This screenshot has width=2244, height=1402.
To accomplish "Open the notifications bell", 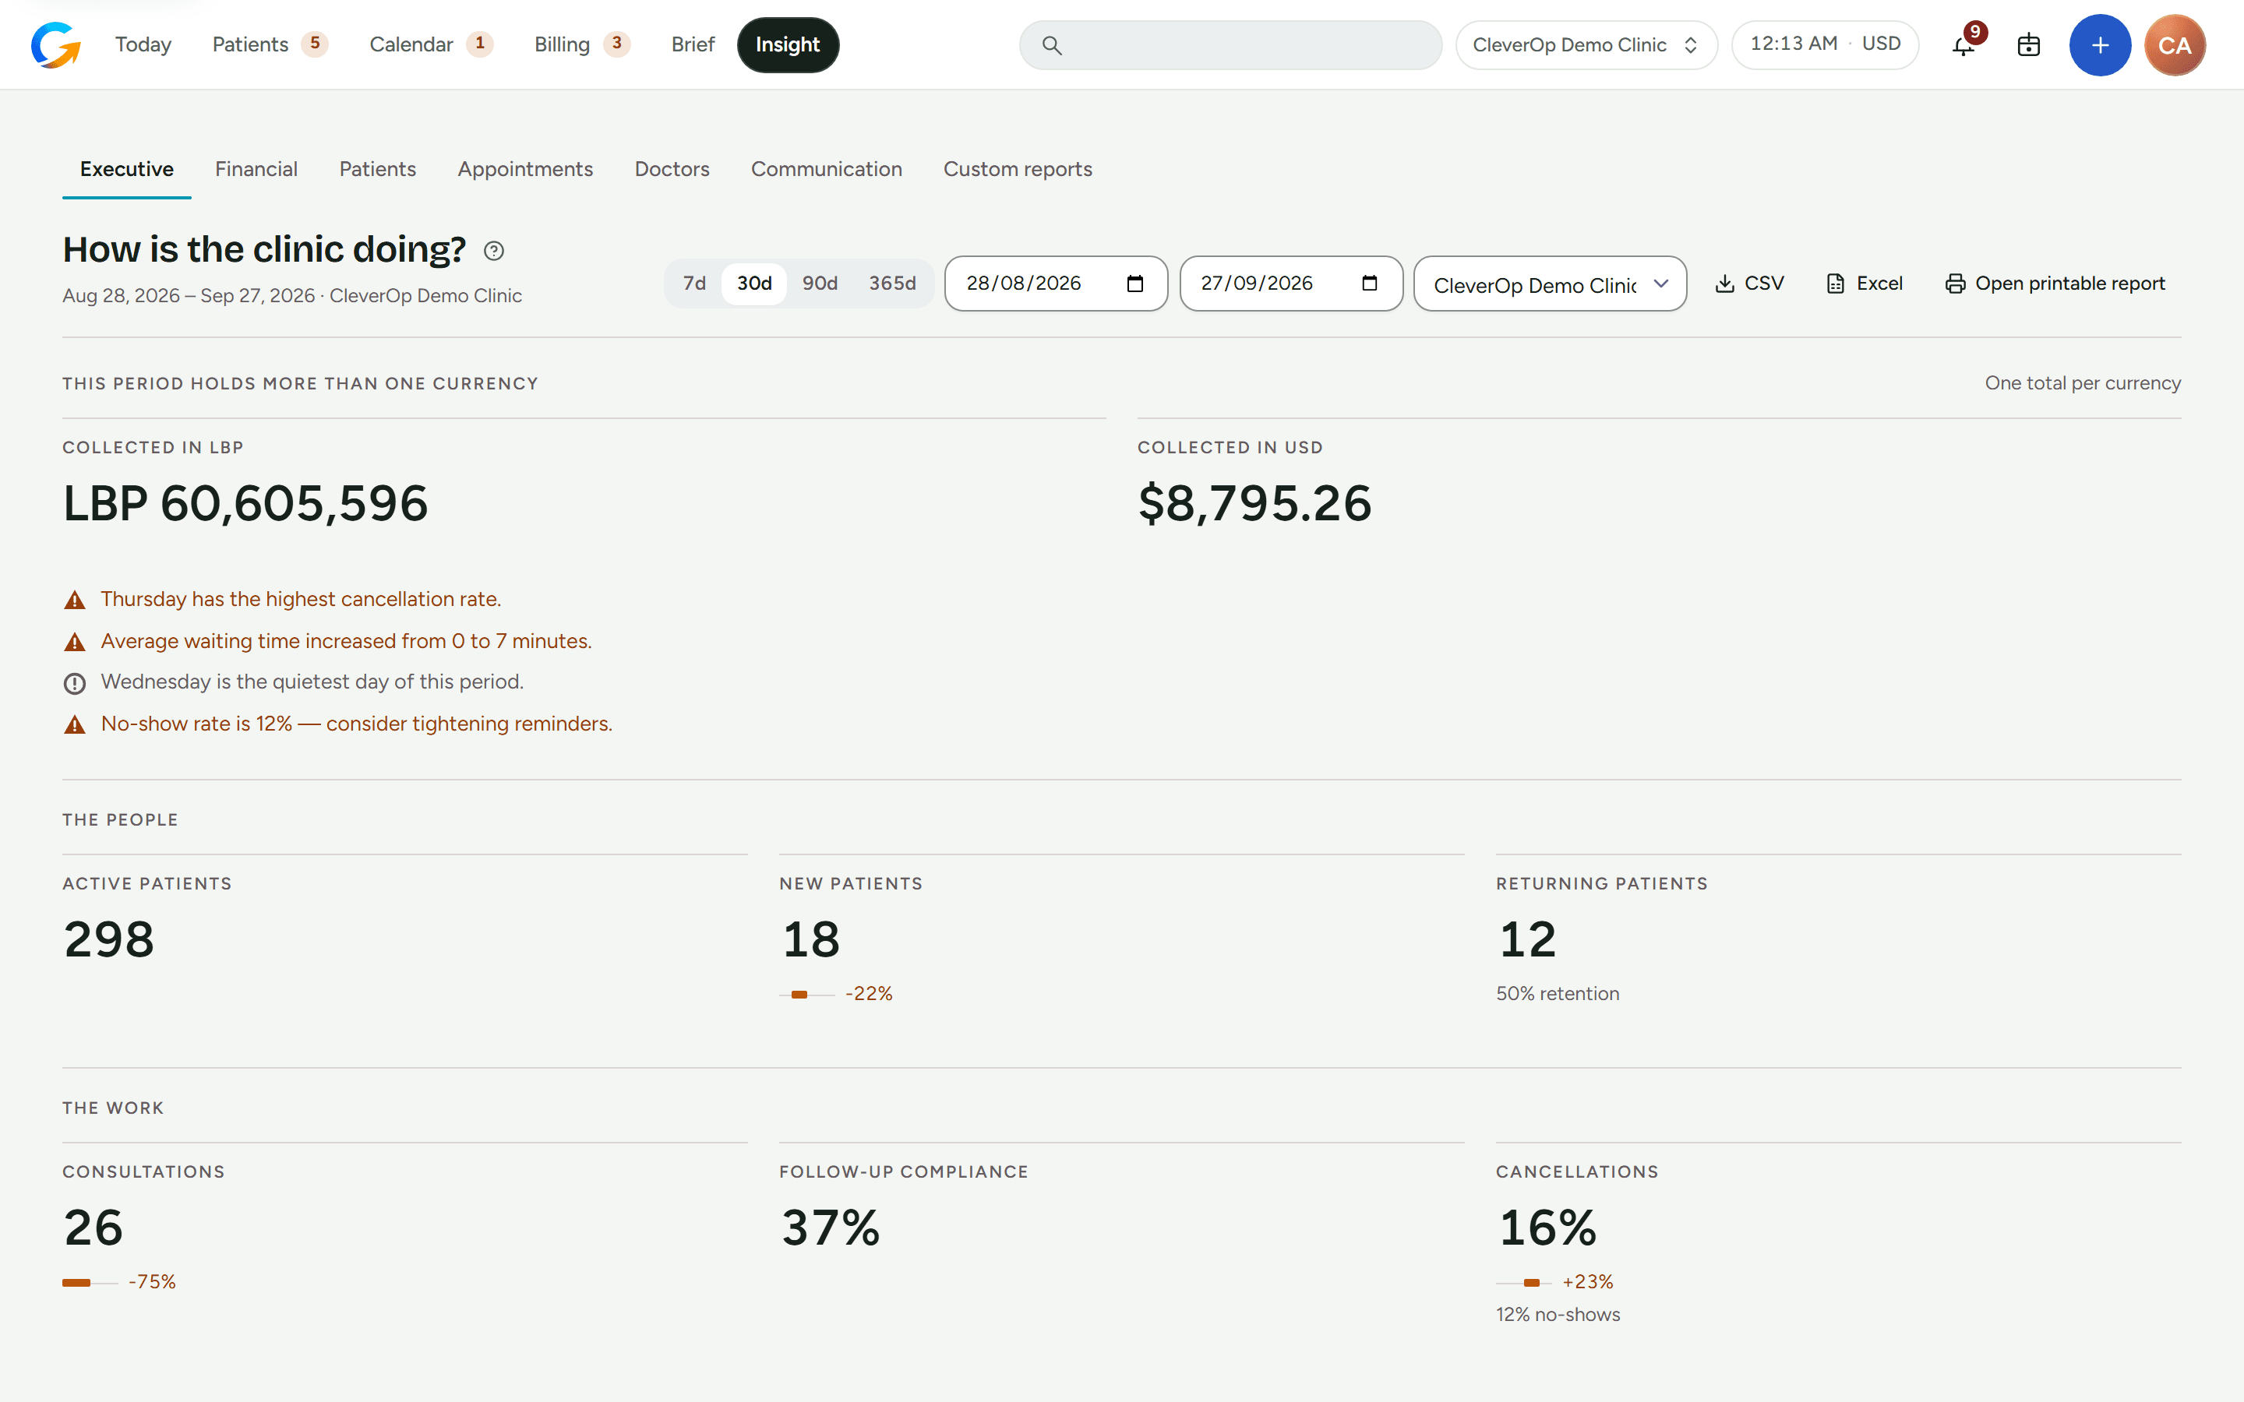I will point(1963,45).
